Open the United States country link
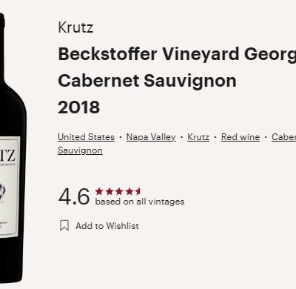Screen dimensions: 296x289 (86, 137)
